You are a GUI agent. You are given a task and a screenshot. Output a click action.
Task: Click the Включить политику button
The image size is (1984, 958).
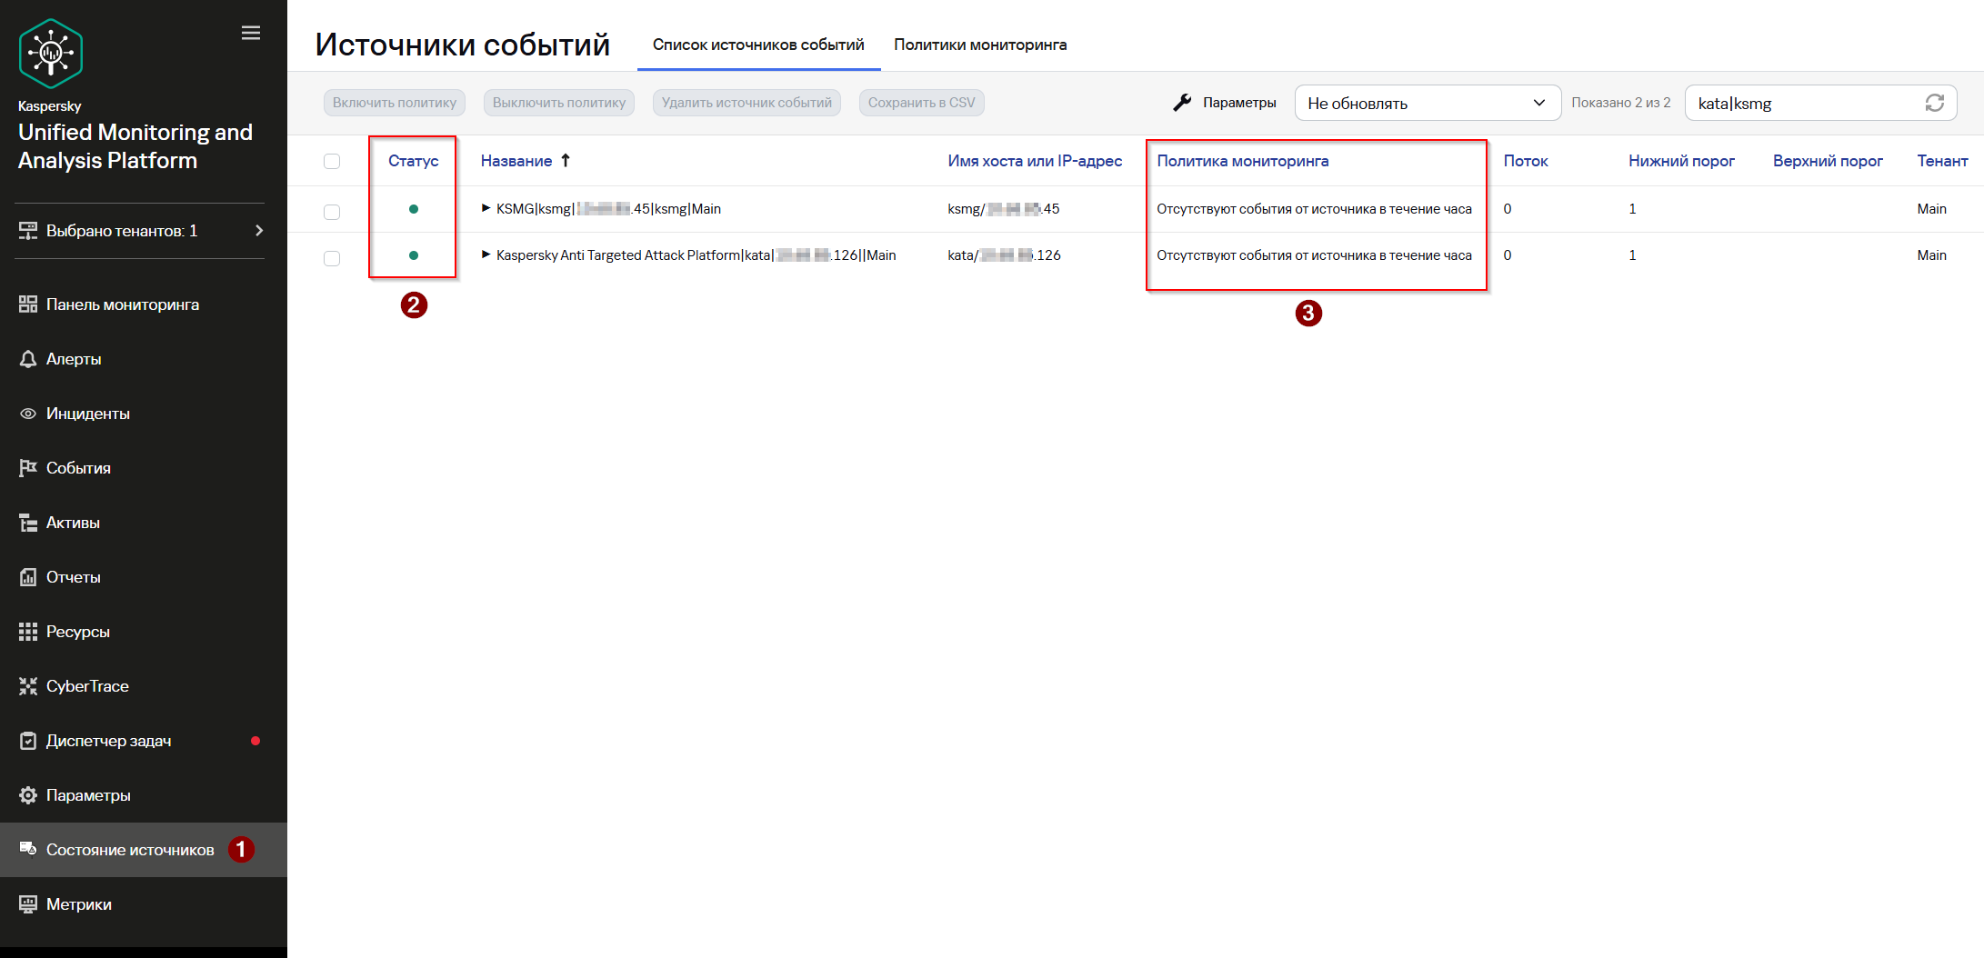click(x=395, y=103)
